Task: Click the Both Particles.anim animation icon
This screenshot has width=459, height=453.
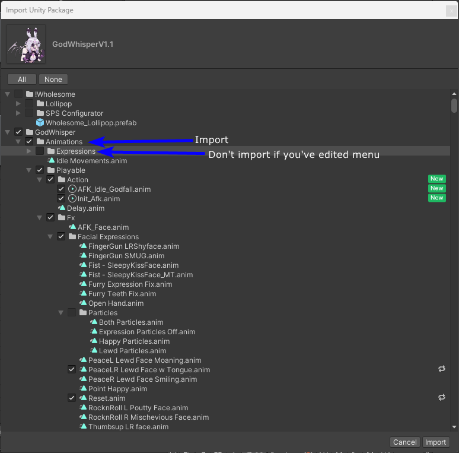Action: (94, 322)
